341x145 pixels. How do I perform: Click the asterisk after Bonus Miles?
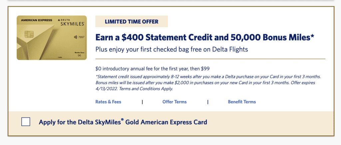[x=312, y=36]
